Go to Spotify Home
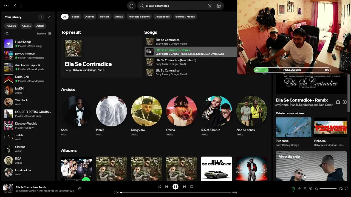The height and width of the screenshot is (197, 351). tap(131, 6)
